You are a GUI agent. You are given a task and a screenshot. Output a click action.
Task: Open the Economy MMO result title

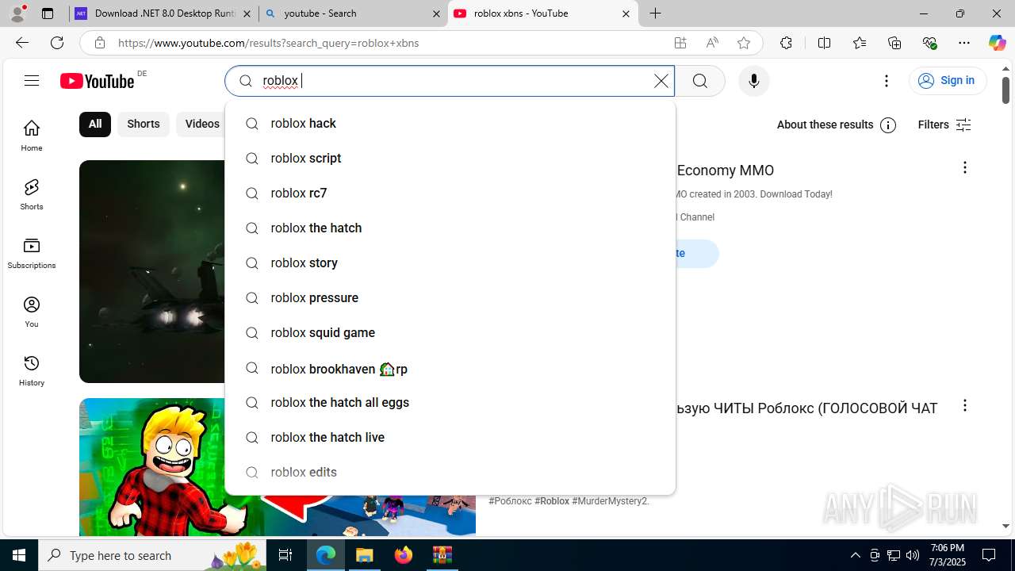point(725,171)
